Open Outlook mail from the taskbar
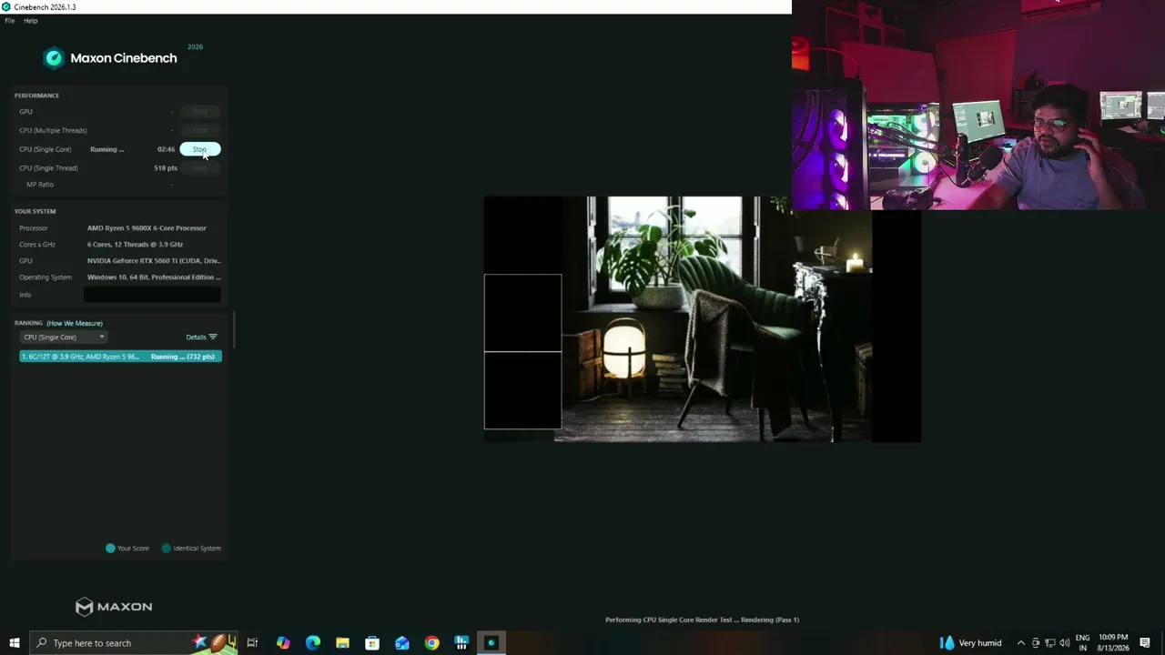Image resolution: width=1165 pixels, height=655 pixels. [x=402, y=643]
